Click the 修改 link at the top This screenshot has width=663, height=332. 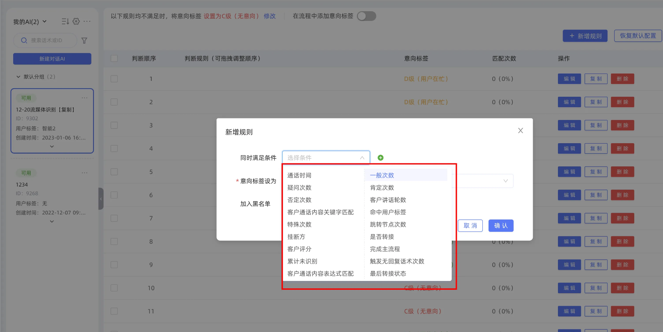pos(269,16)
